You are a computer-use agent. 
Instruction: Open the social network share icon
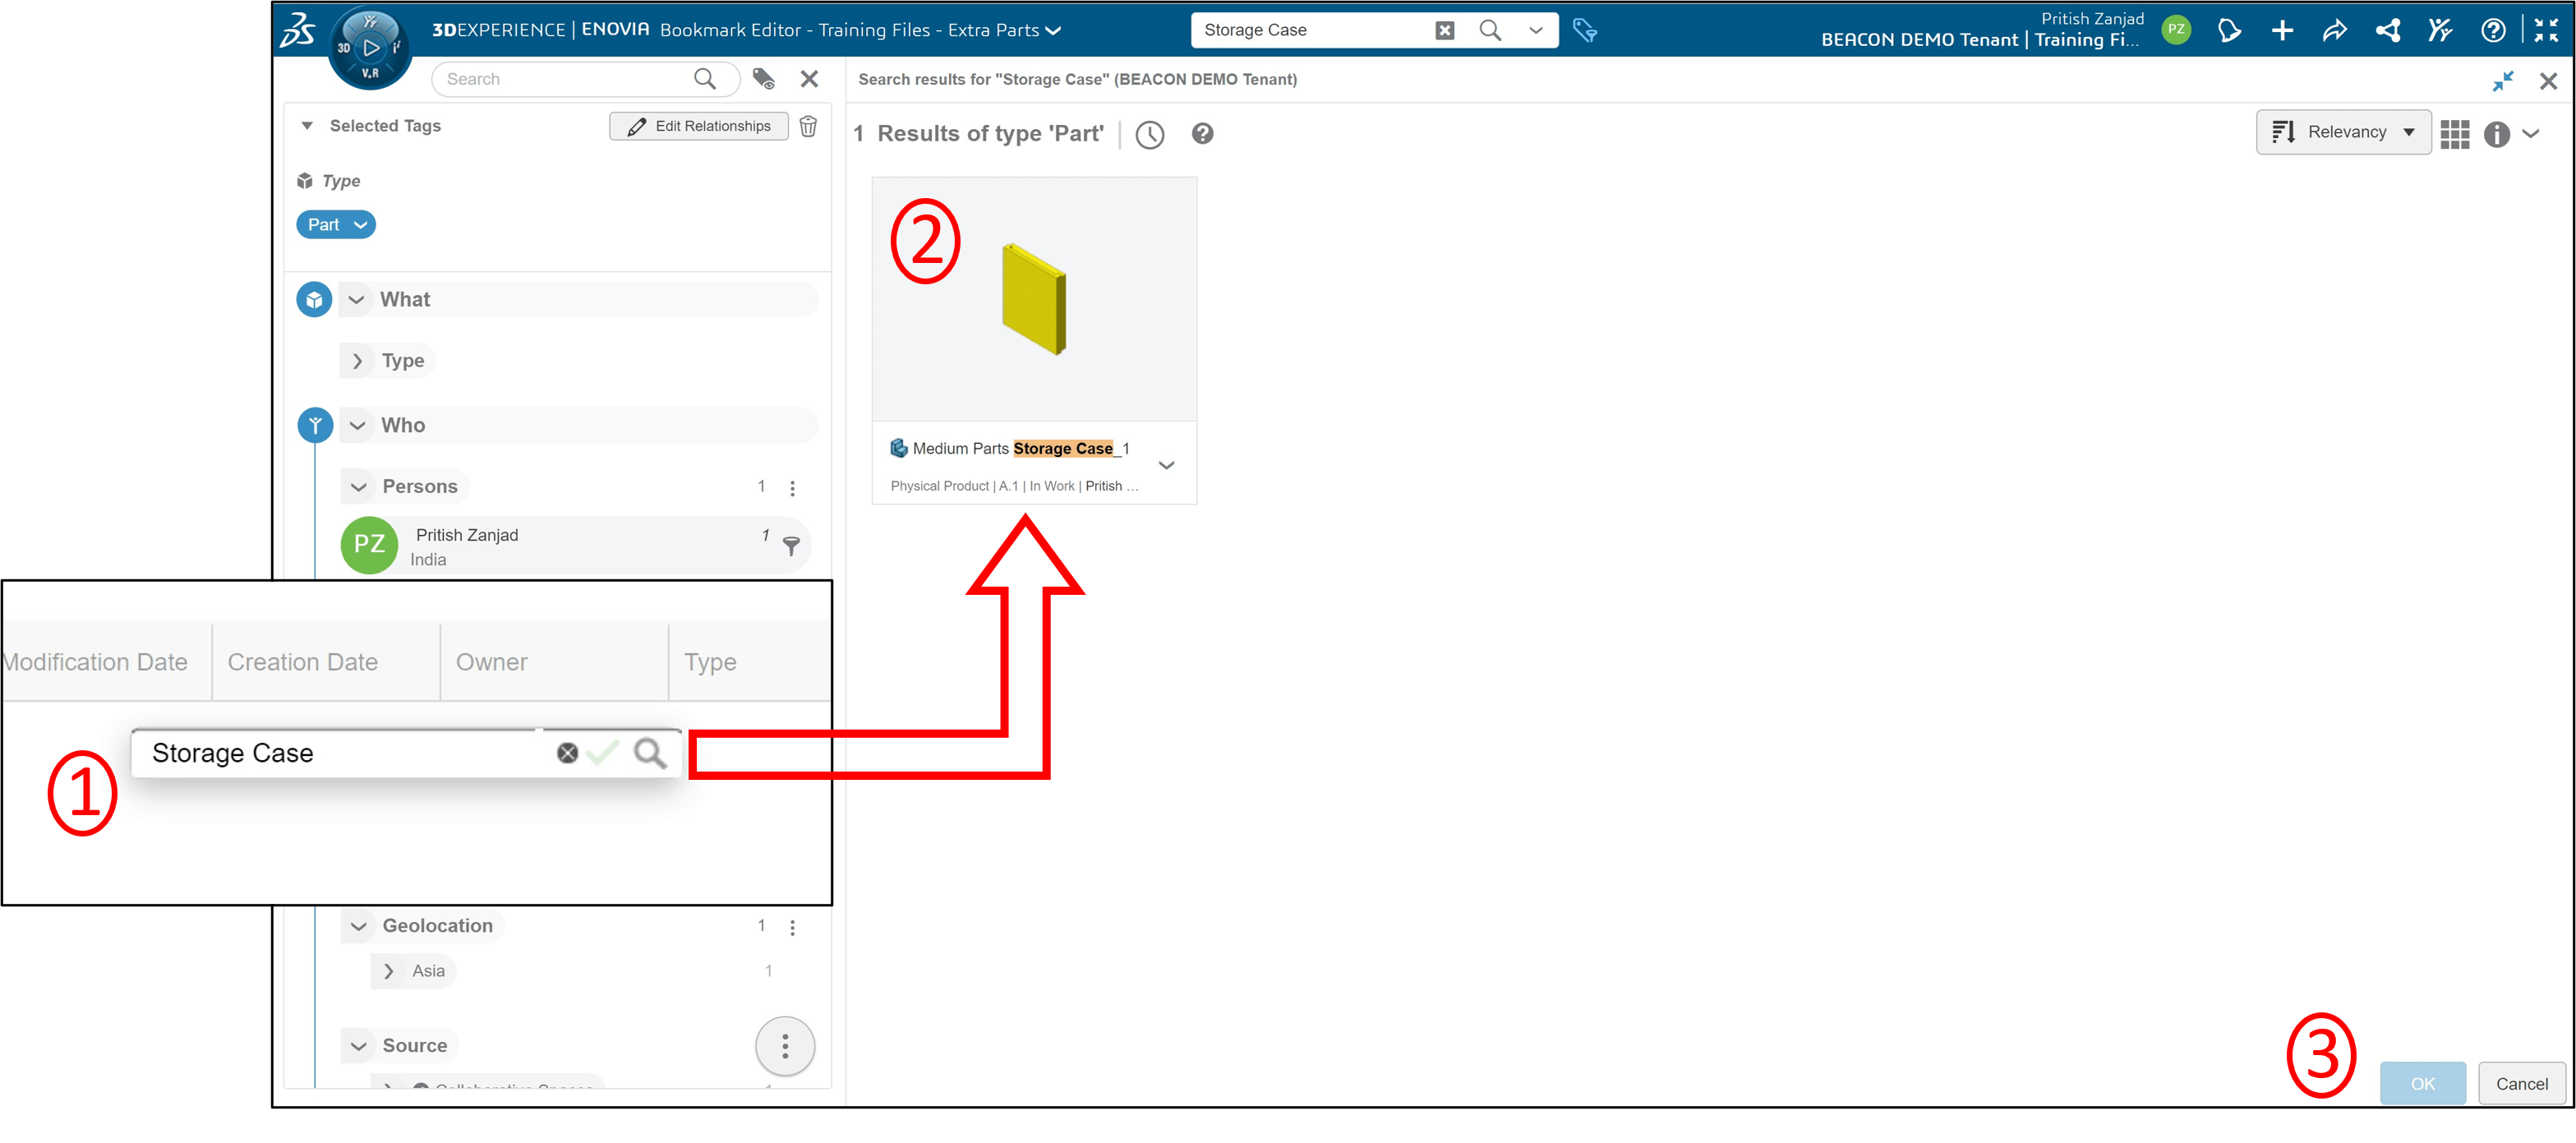pyautogui.click(x=2388, y=31)
